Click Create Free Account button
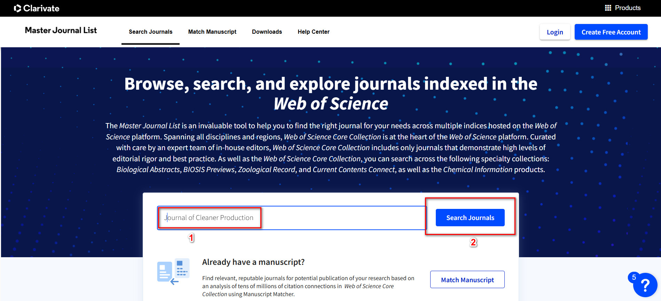This screenshot has width=661, height=301. (611, 32)
